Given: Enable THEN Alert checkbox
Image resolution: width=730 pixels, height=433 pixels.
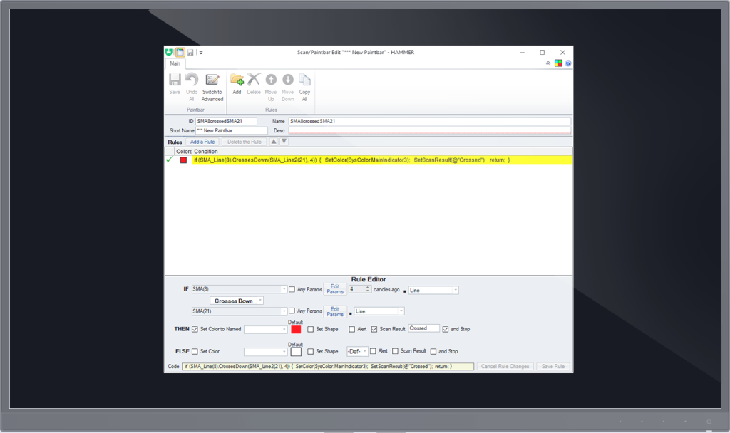Looking at the screenshot, I should (x=352, y=329).
